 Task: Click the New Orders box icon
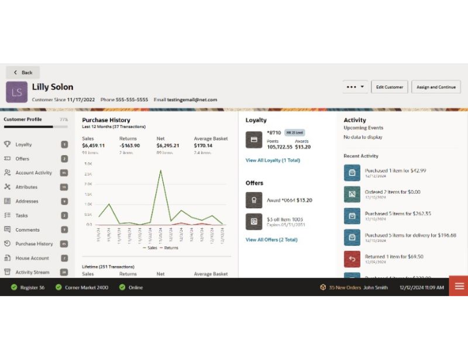coord(322,287)
